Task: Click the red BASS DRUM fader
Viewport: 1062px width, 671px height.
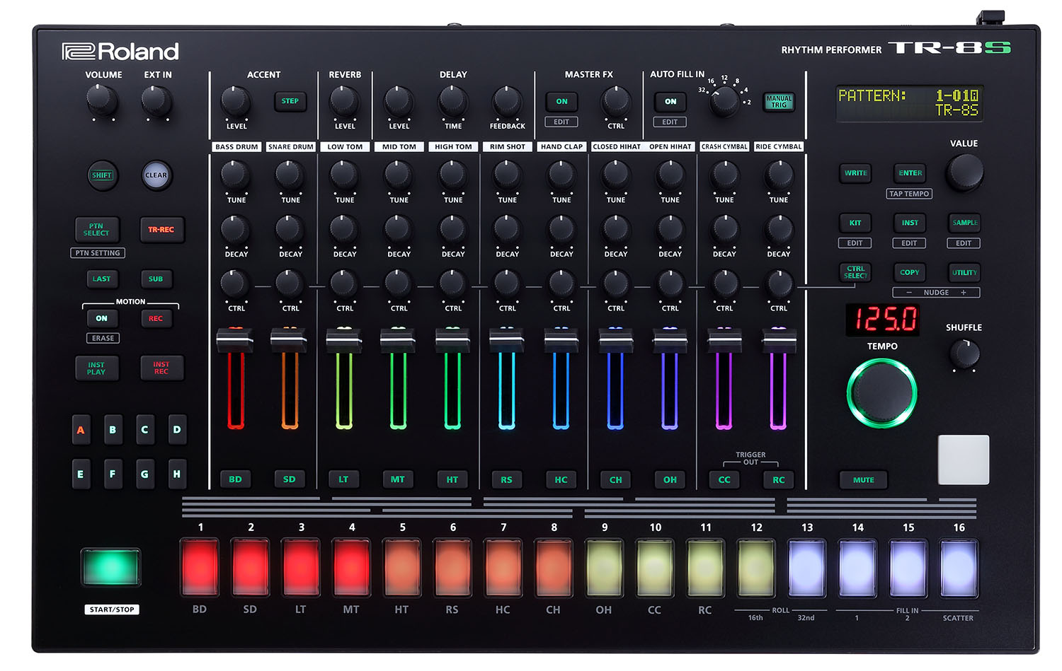Action: (235, 341)
